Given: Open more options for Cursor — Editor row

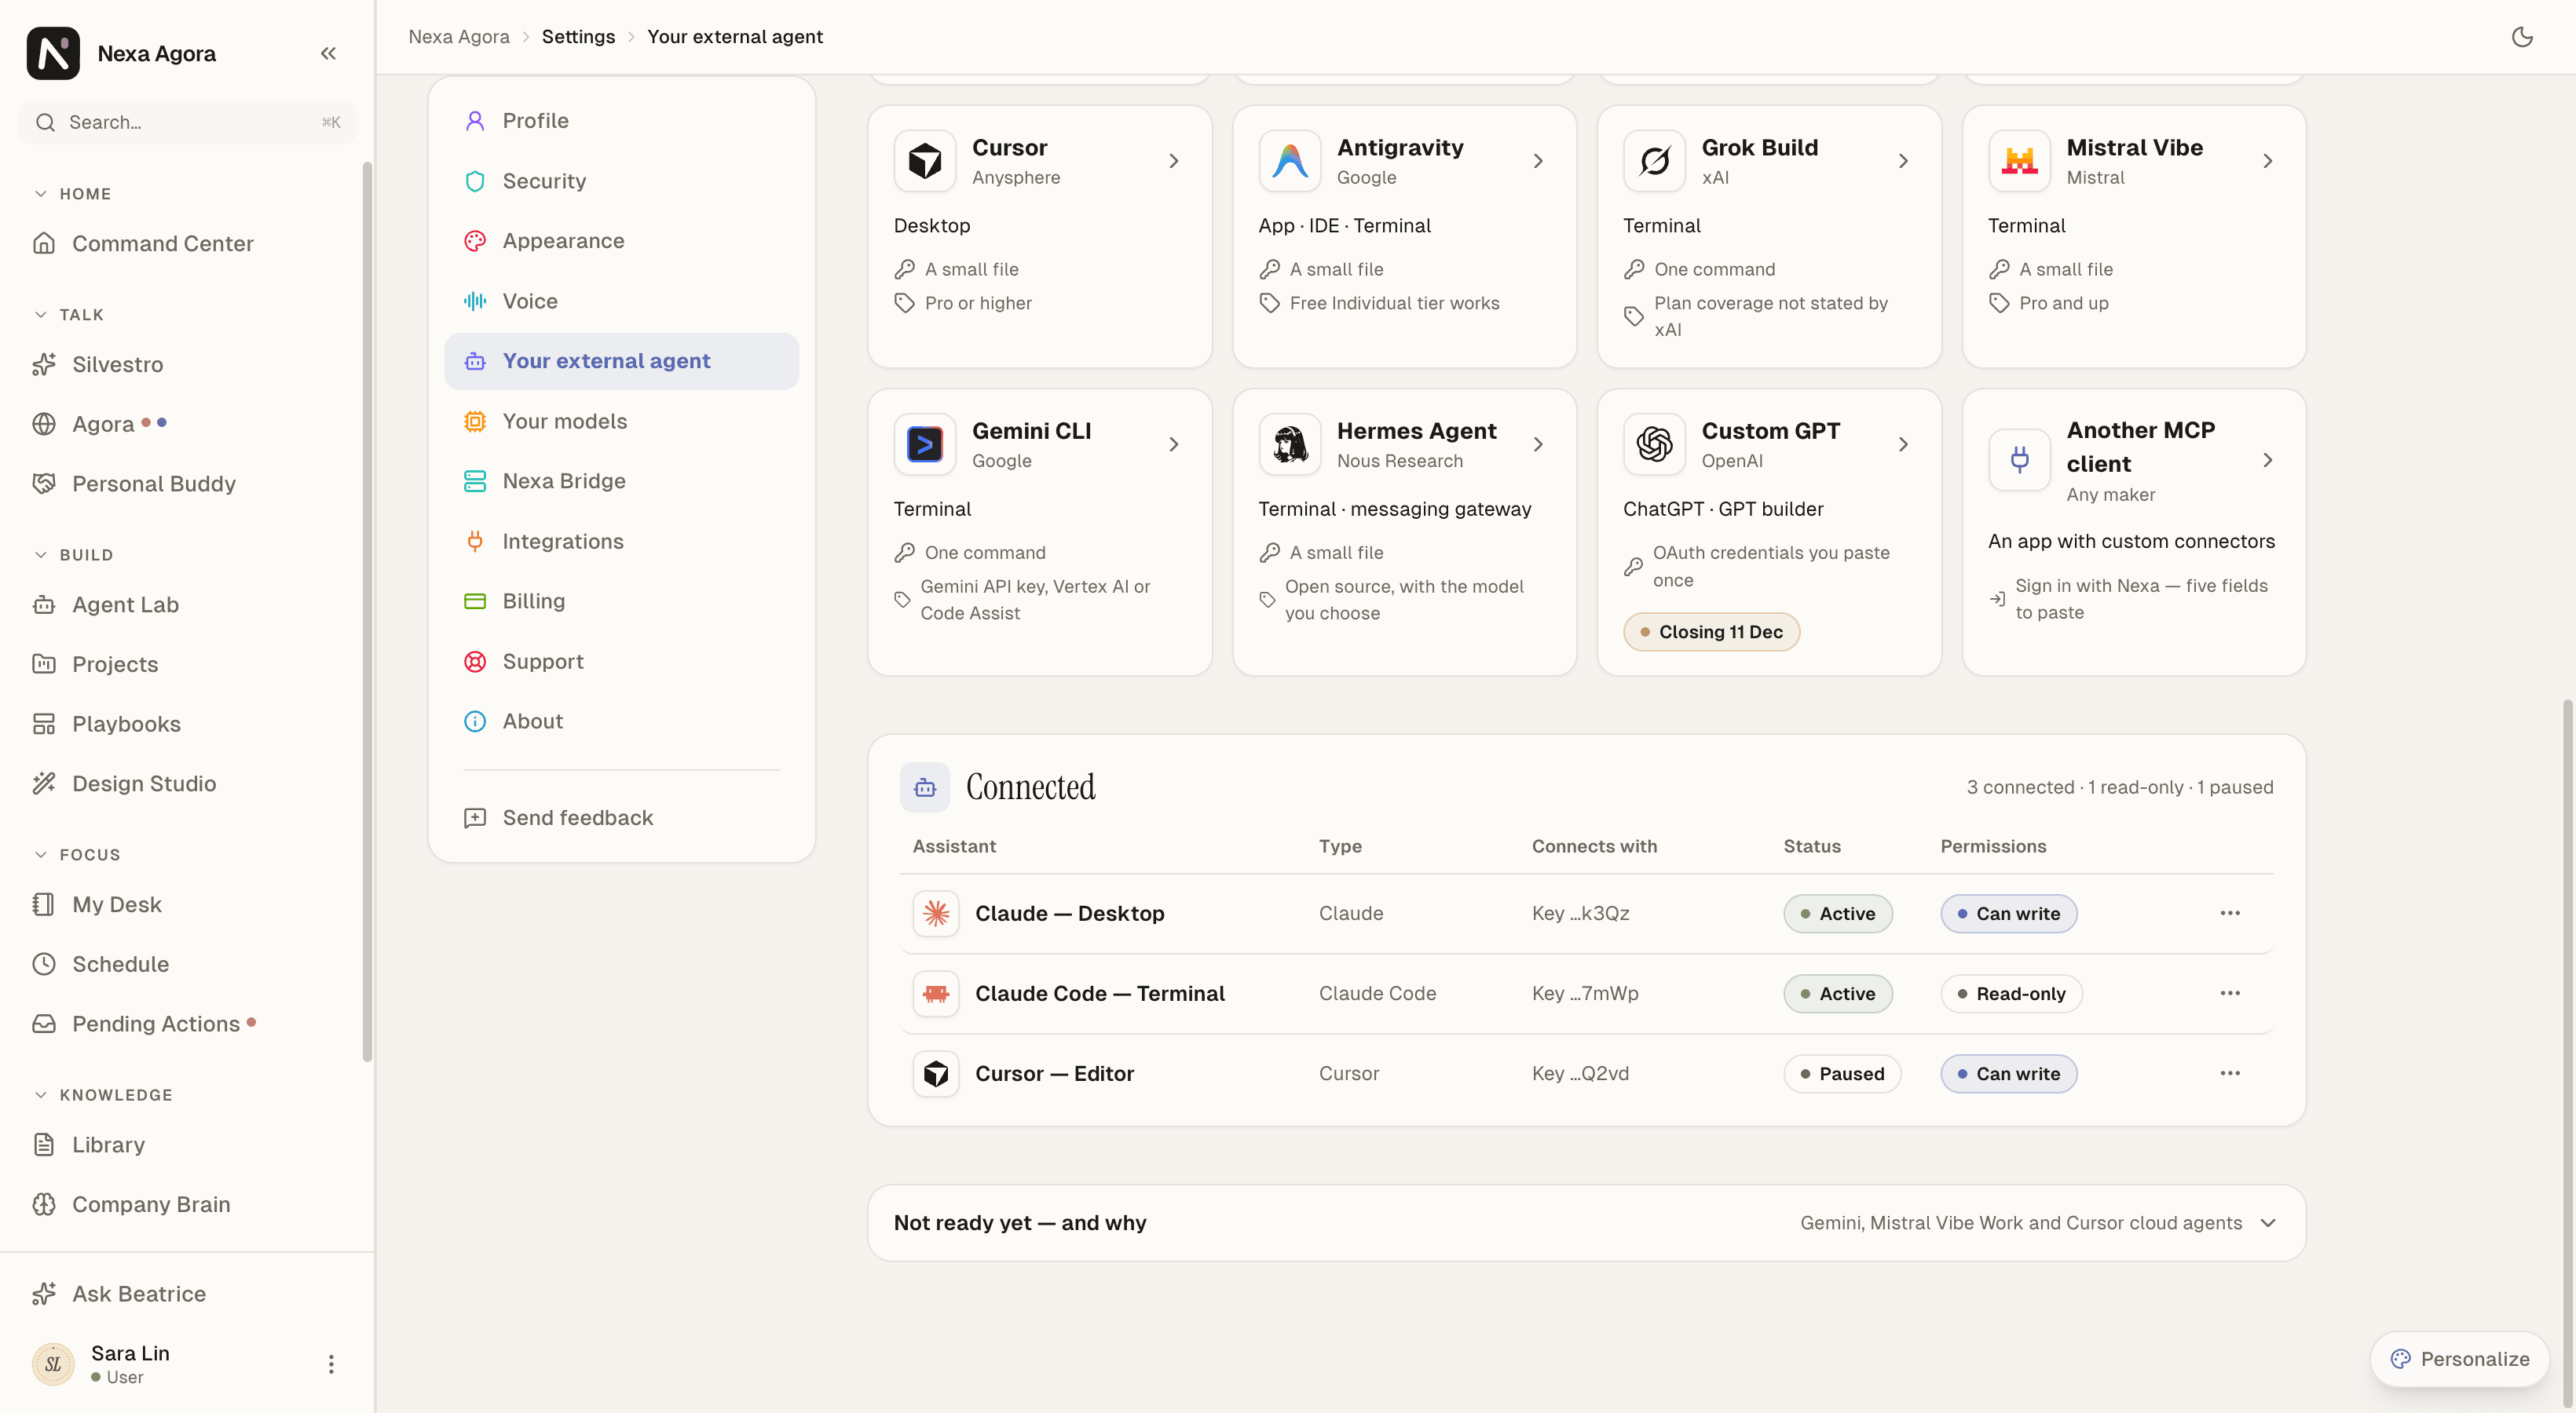Looking at the screenshot, I should pyautogui.click(x=2230, y=1073).
